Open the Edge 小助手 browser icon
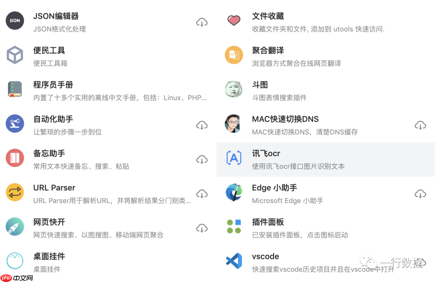The height and width of the screenshot is (282, 437). [234, 192]
